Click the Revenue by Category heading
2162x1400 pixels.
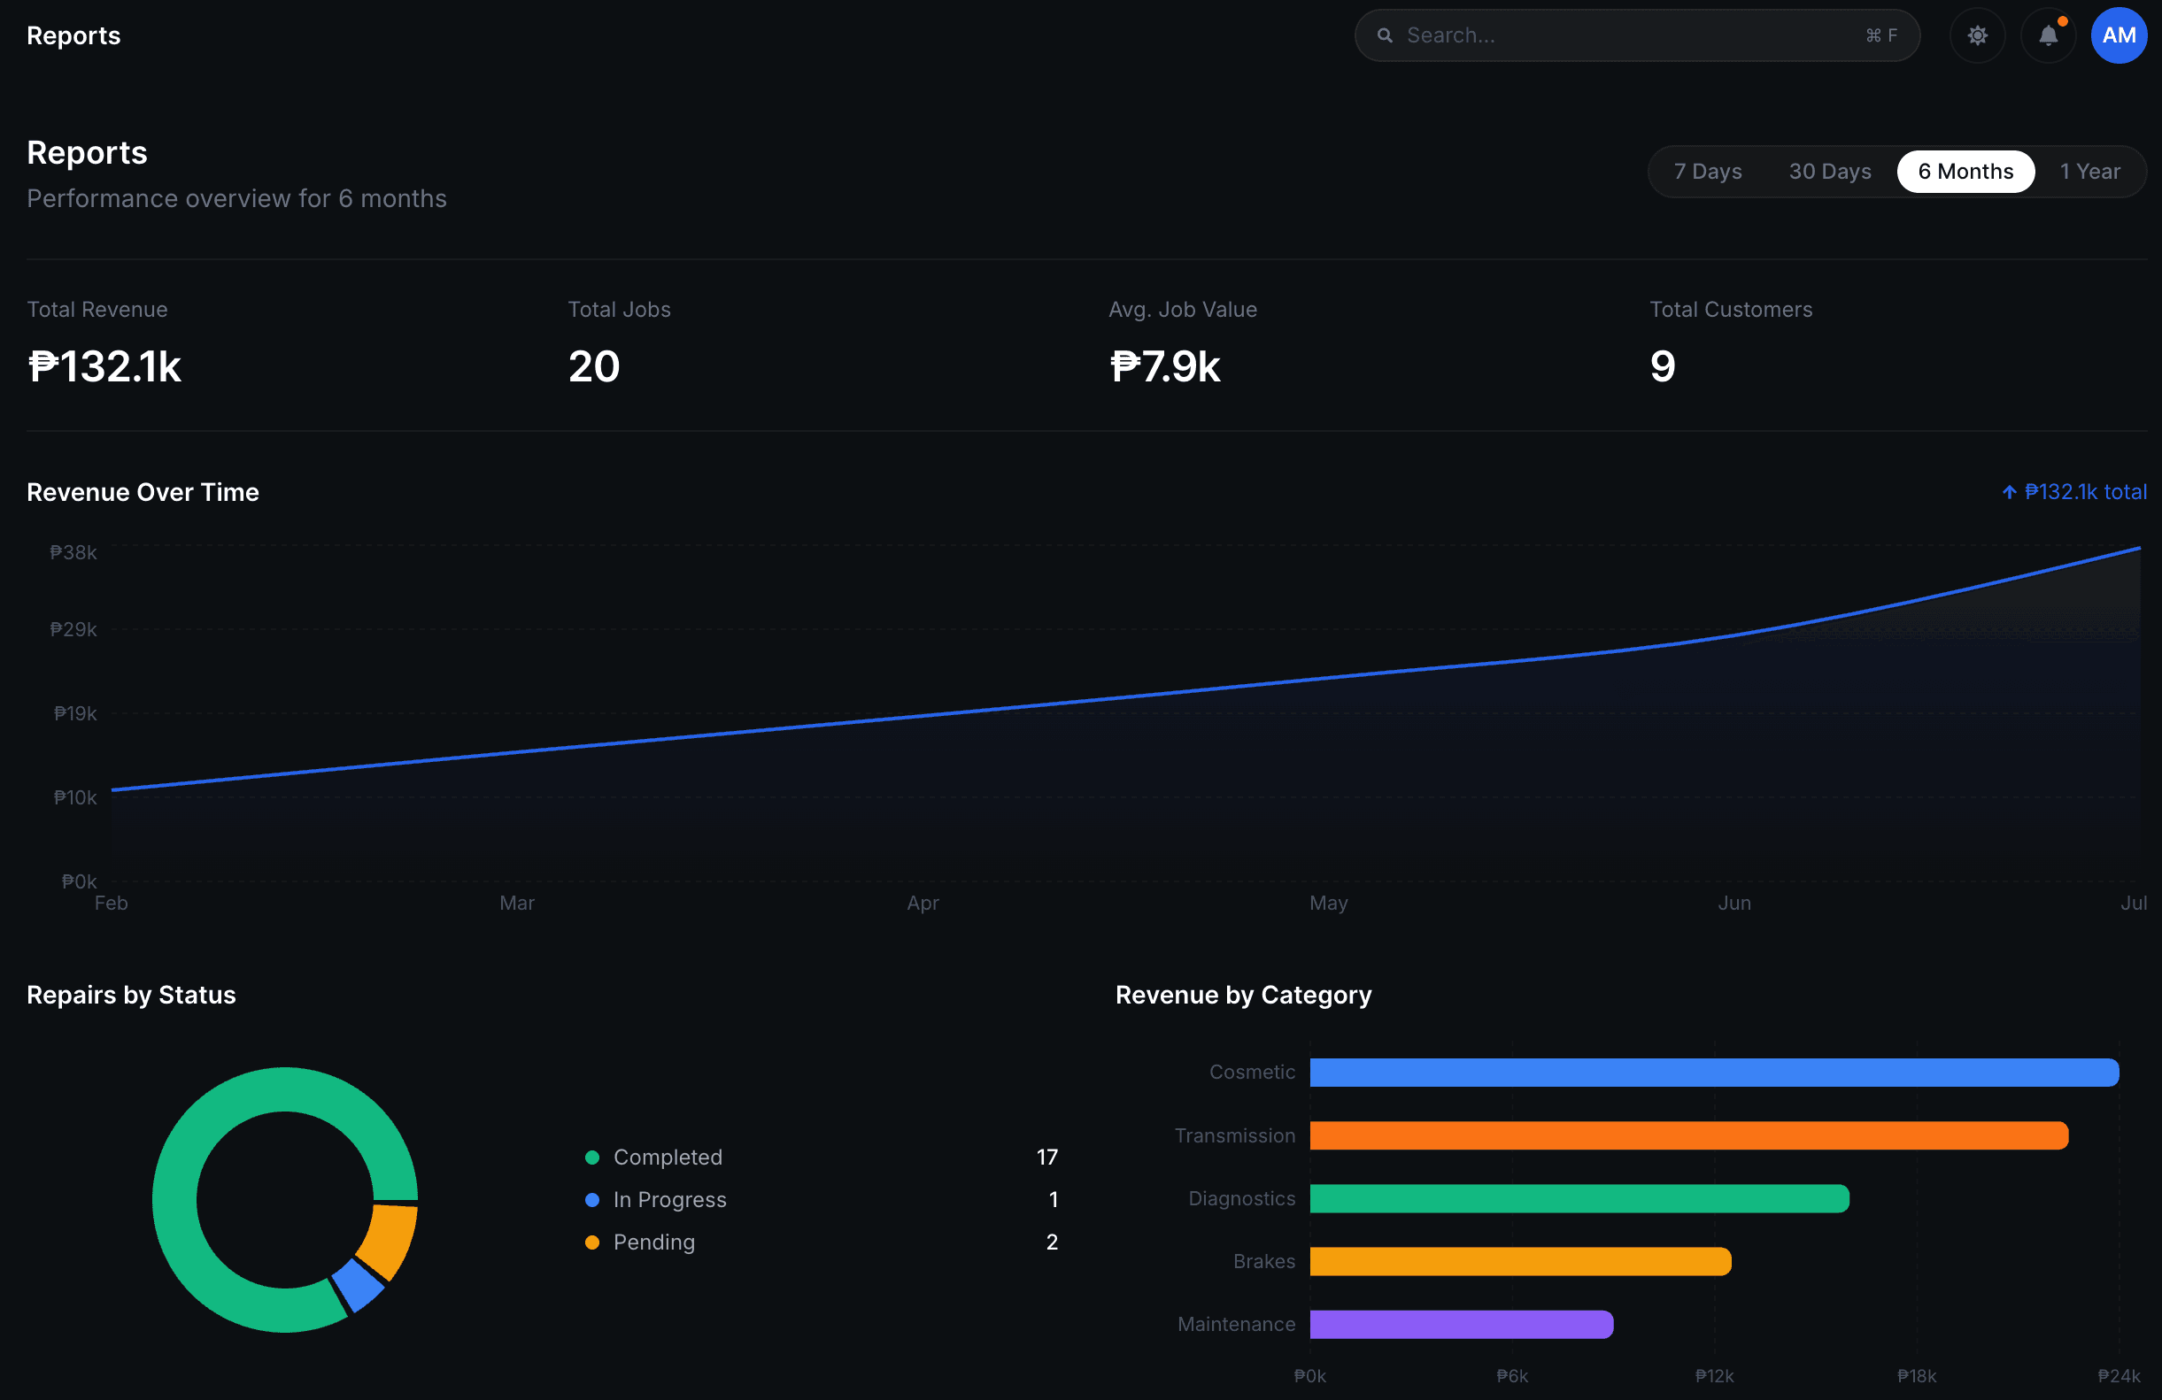pyautogui.click(x=1243, y=995)
